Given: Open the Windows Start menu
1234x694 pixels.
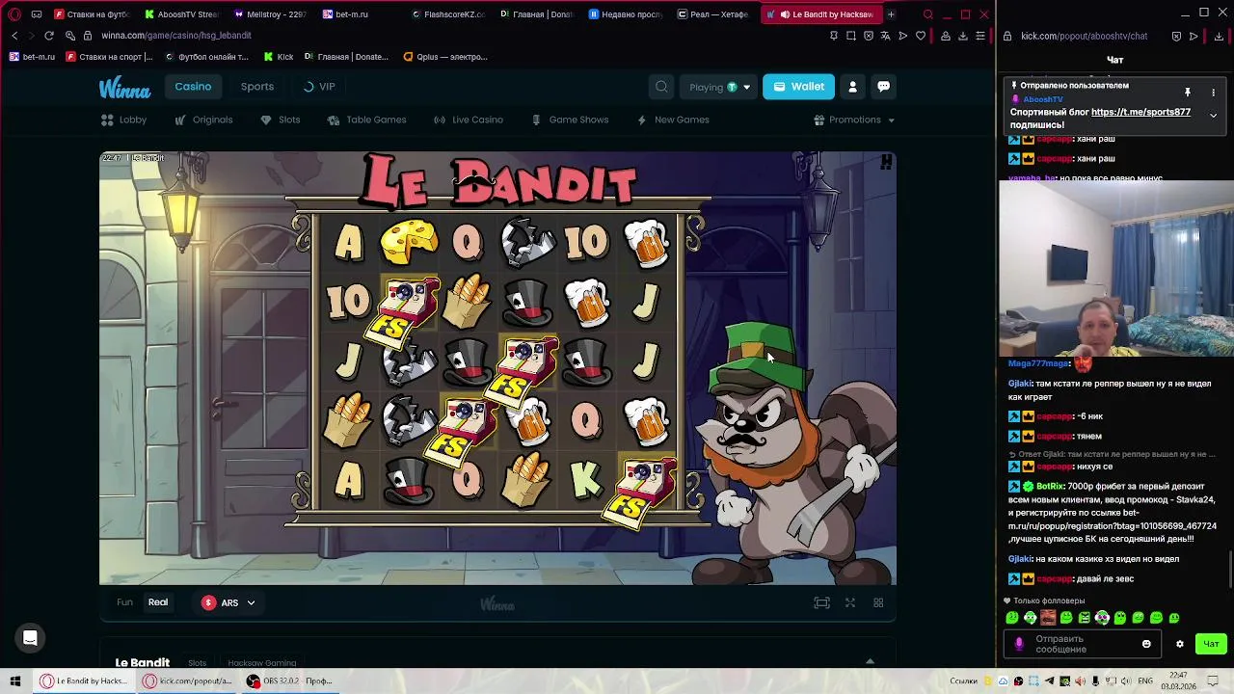Looking at the screenshot, I should [14, 681].
